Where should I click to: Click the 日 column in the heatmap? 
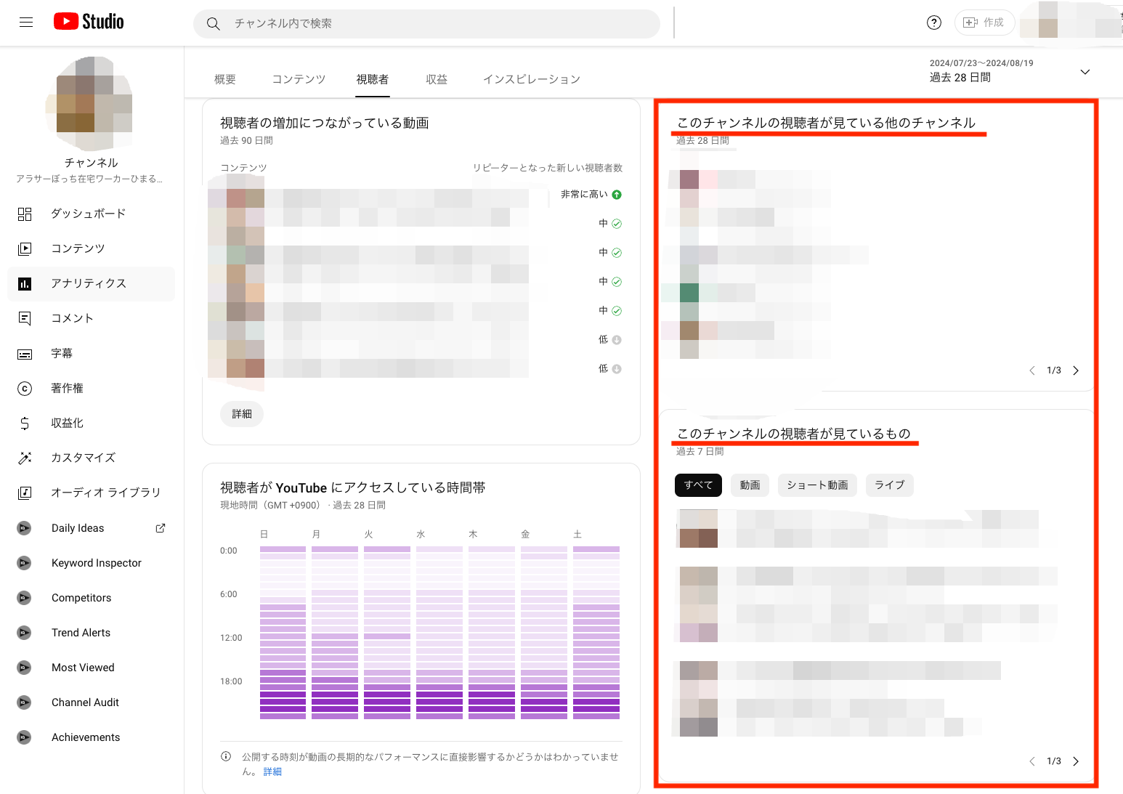pos(283,632)
